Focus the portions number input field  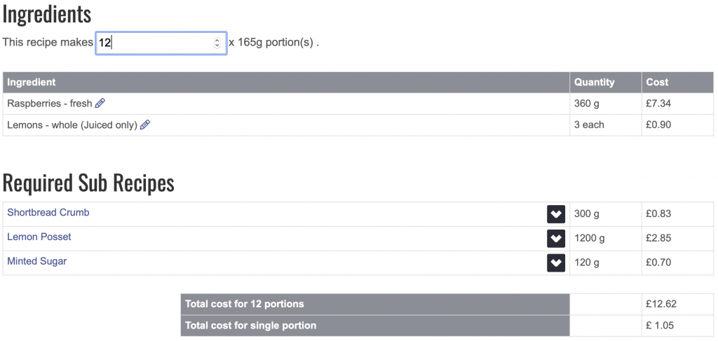[161, 43]
